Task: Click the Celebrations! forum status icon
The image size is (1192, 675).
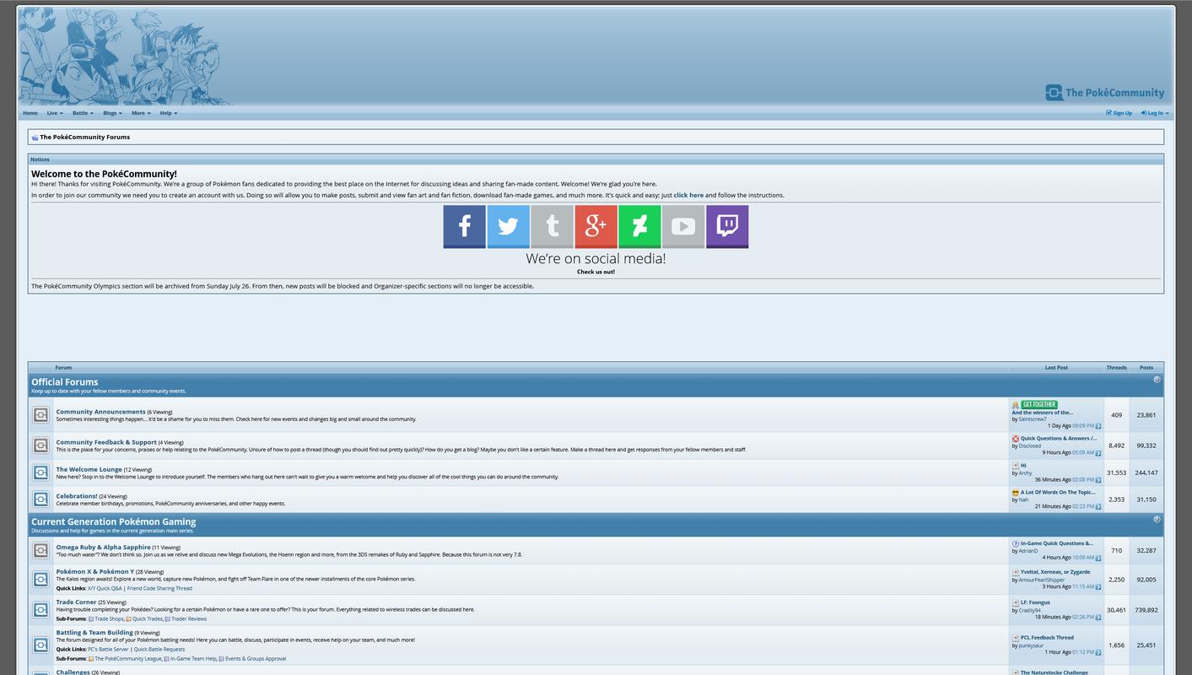Action: 40,499
